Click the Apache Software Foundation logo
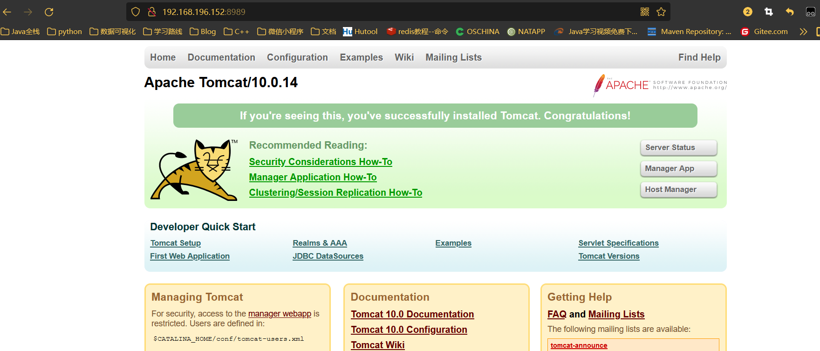The image size is (820, 351). pyautogui.click(x=660, y=85)
